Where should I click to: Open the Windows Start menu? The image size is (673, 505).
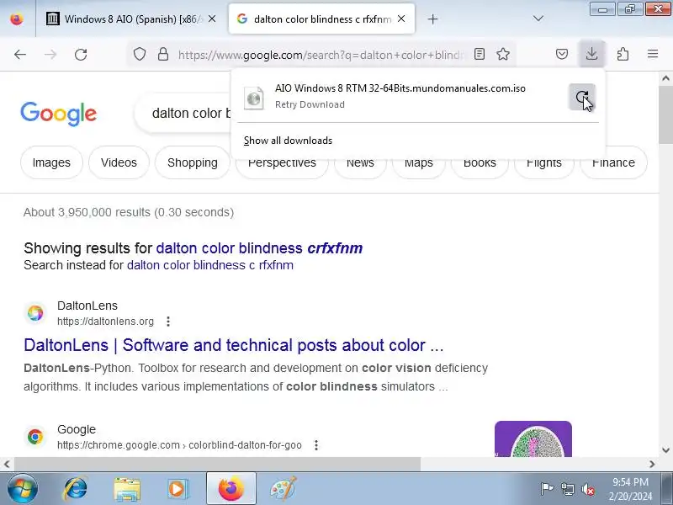pos(23,488)
